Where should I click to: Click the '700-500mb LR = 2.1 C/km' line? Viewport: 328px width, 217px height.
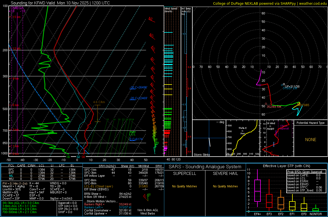19,212
